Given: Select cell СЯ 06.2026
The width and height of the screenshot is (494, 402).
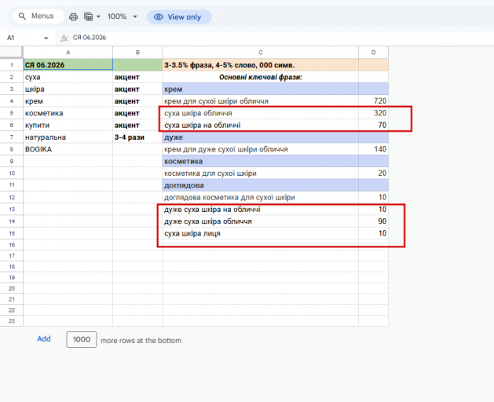Looking at the screenshot, I should [68, 65].
